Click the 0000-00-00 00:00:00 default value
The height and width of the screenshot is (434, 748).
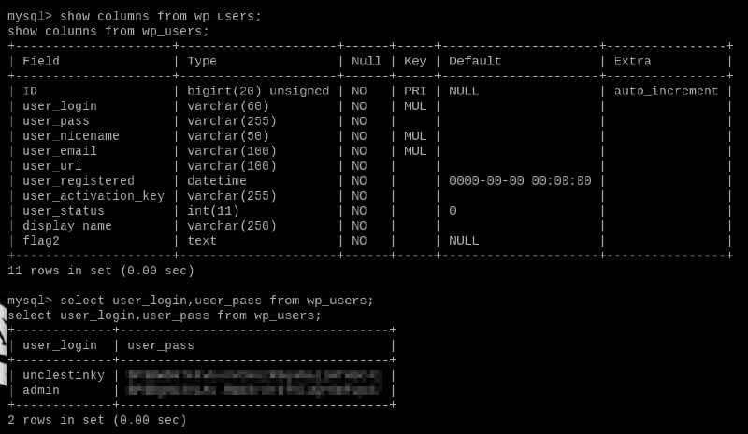point(520,181)
